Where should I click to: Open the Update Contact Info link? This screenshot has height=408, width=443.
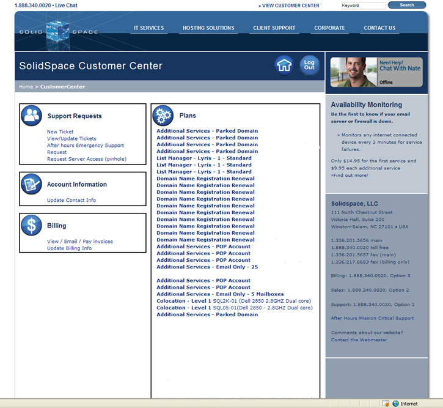pyautogui.click(x=71, y=200)
